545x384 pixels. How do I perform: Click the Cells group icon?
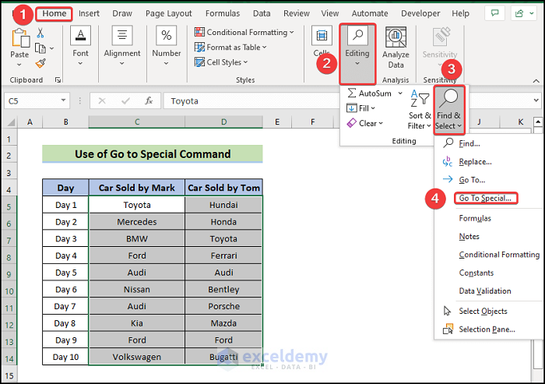click(322, 36)
